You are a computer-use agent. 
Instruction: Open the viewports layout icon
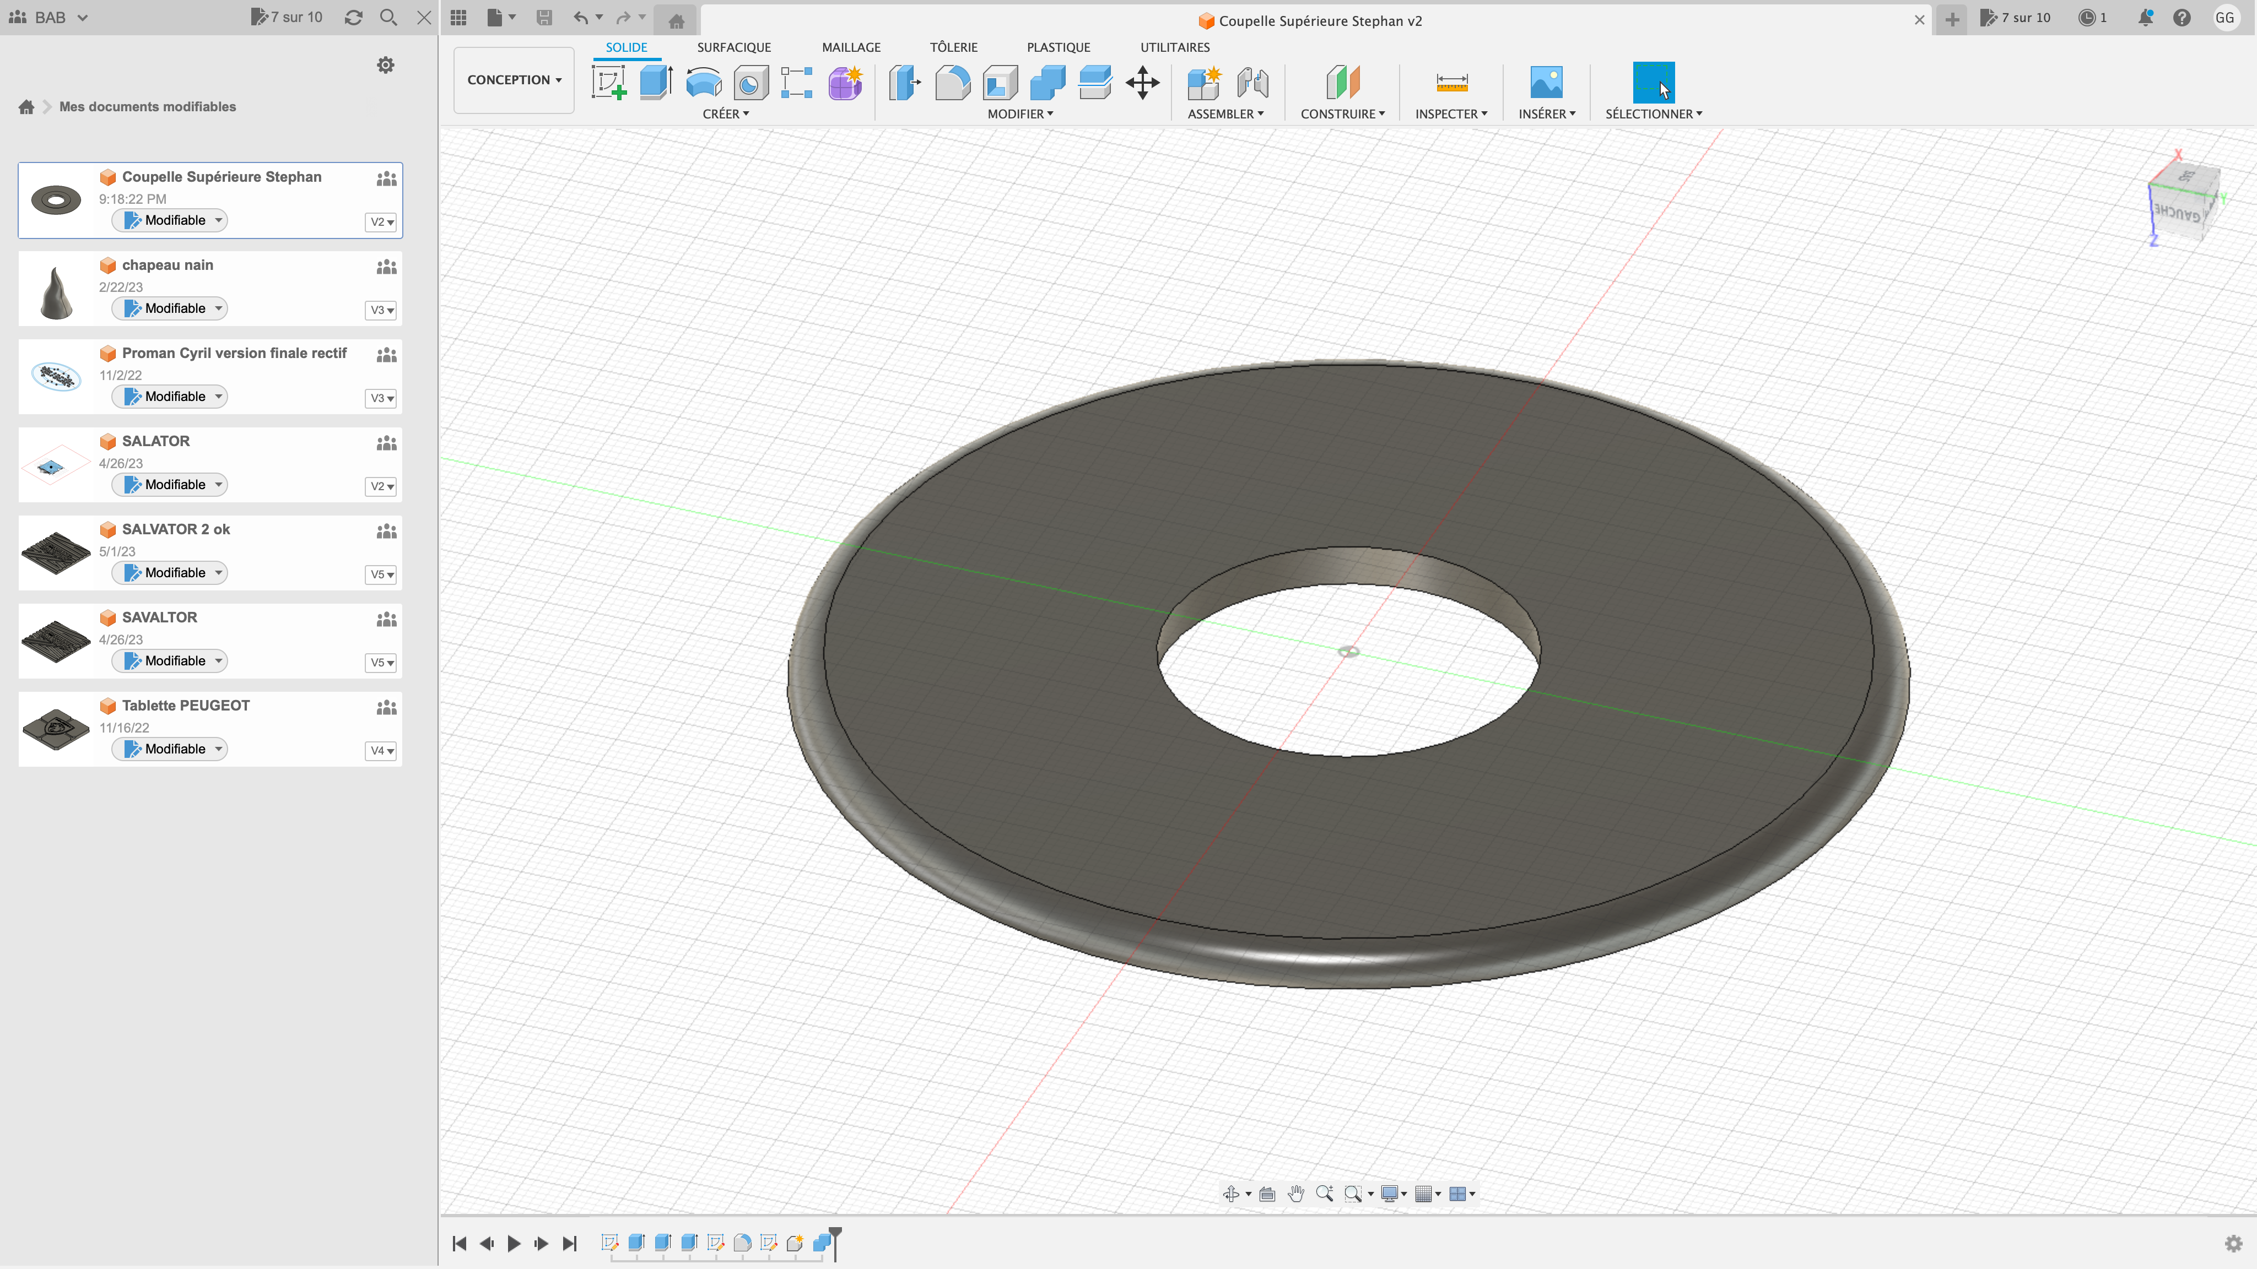tap(1458, 1194)
